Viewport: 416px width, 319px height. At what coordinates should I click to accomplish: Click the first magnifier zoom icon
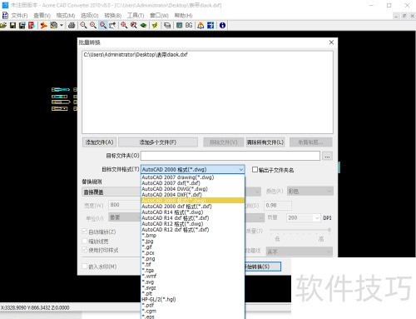83,26
